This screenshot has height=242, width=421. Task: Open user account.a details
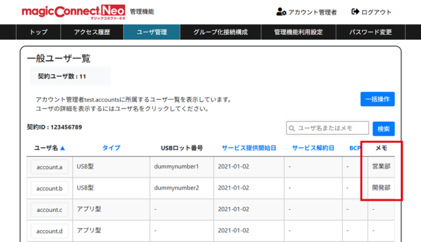50,167
